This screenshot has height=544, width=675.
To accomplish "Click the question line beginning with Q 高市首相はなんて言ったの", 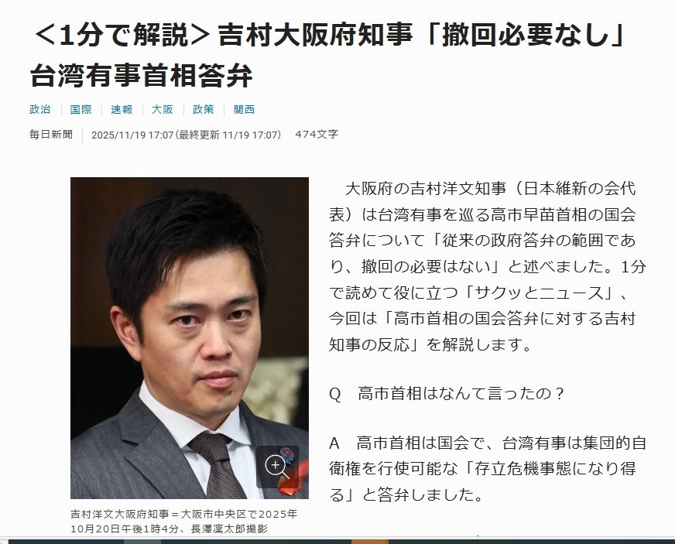I will tap(447, 393).
